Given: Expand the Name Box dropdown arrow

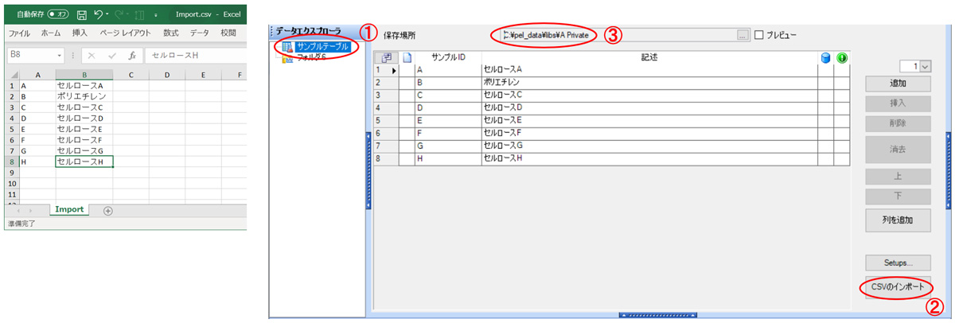Looking at the screenshot, I should point(60,56).
